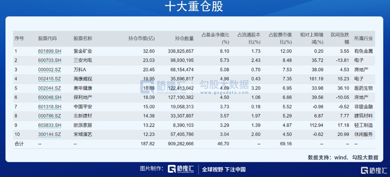Open the 002415.SZ stock code link
This screenshot has width=390, height=177.
pyautogui.click(x=50, y=79)
